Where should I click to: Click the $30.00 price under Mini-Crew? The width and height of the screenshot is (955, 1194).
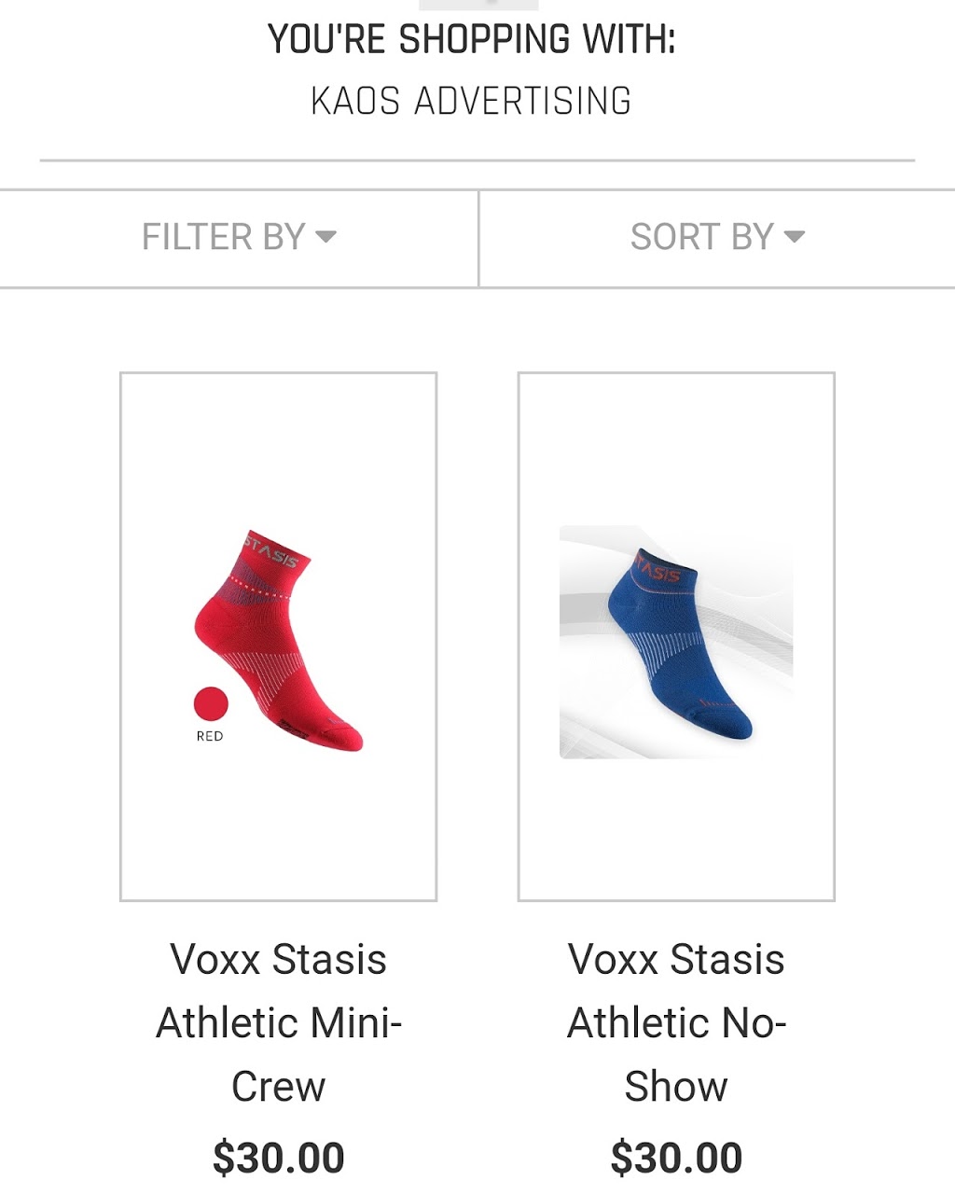[279, 1158]
